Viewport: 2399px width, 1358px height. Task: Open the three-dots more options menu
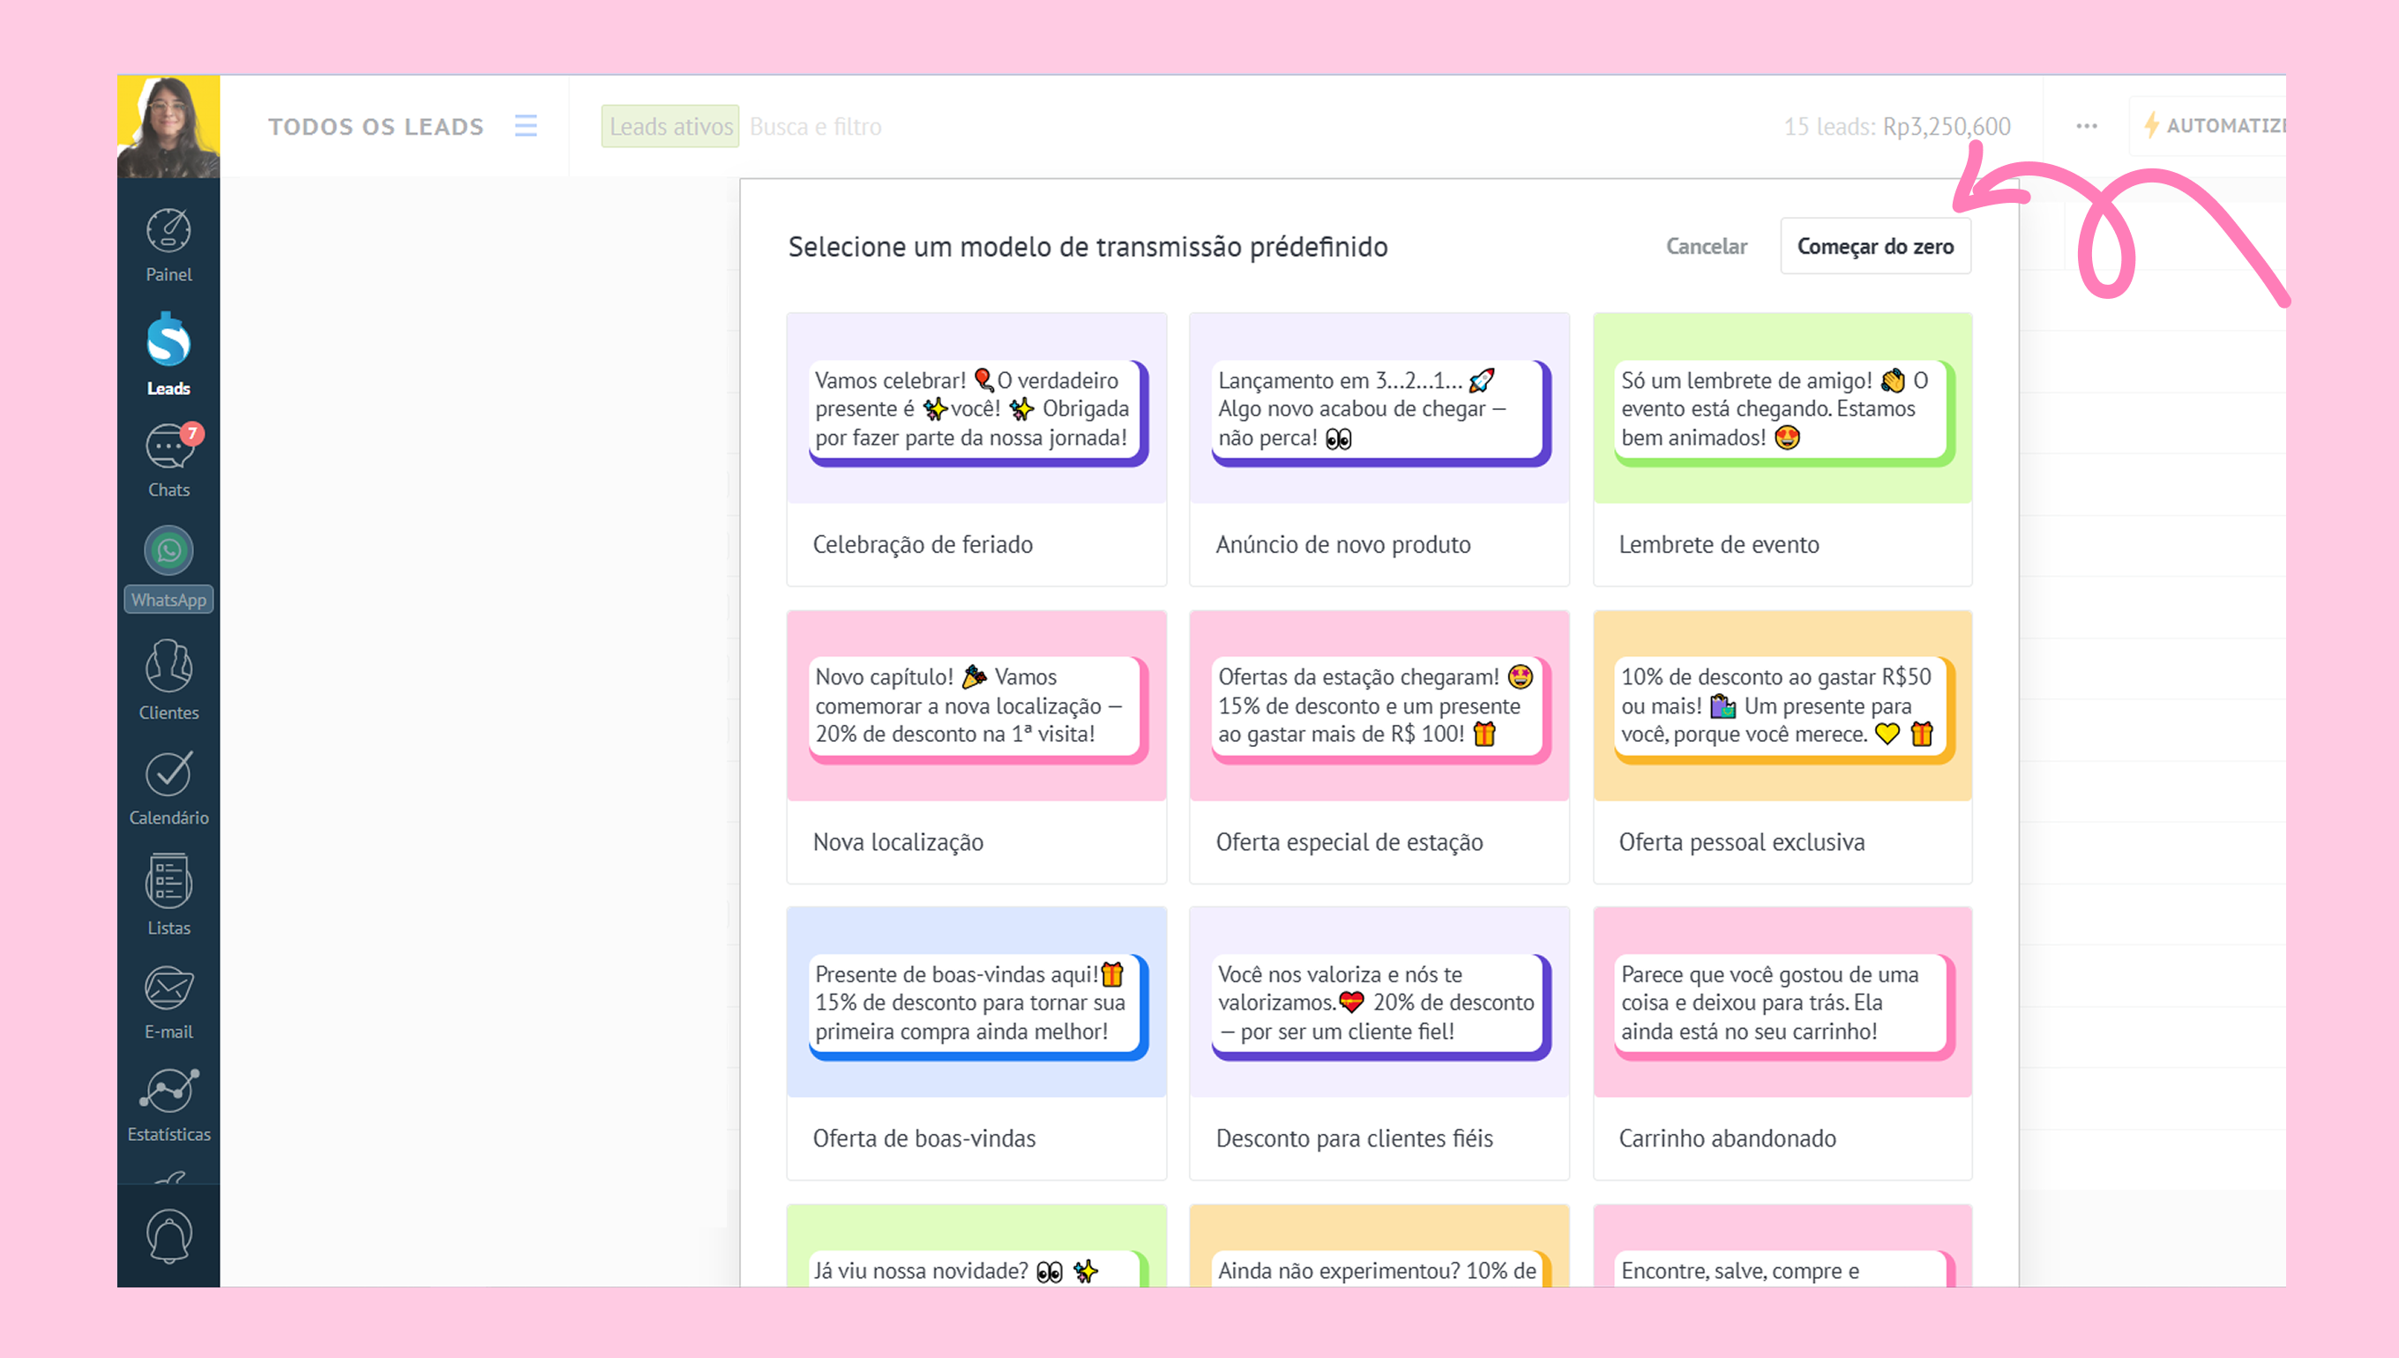pyautogui.click(x=2087, y=126)
